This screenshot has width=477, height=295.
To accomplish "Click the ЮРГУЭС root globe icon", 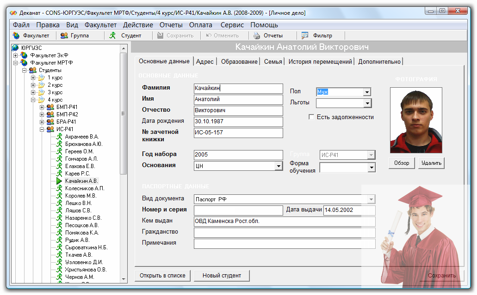I will coord(15,48).
